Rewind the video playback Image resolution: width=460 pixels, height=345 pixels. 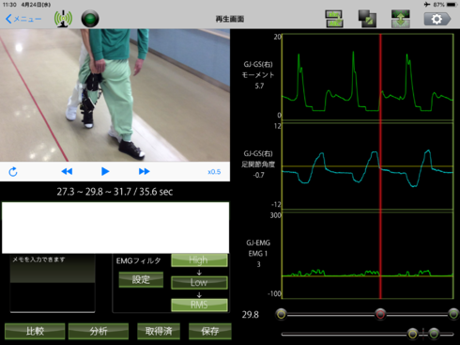click(x=67, y=171)
